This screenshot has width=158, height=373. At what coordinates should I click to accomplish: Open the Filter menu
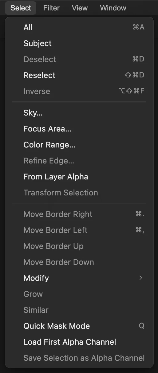[x=51, y=8]
